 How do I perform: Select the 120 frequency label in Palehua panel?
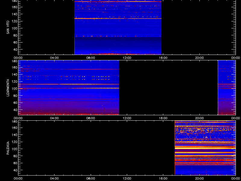click(x=15, y=142)
